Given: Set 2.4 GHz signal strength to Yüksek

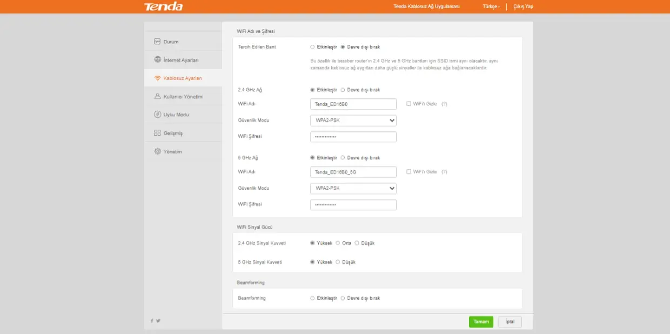Looking at the screenshot, I should 312,243.
